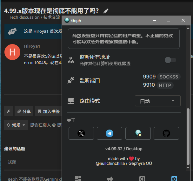Click Hiroya1's round H avatar

coord(12,52)
